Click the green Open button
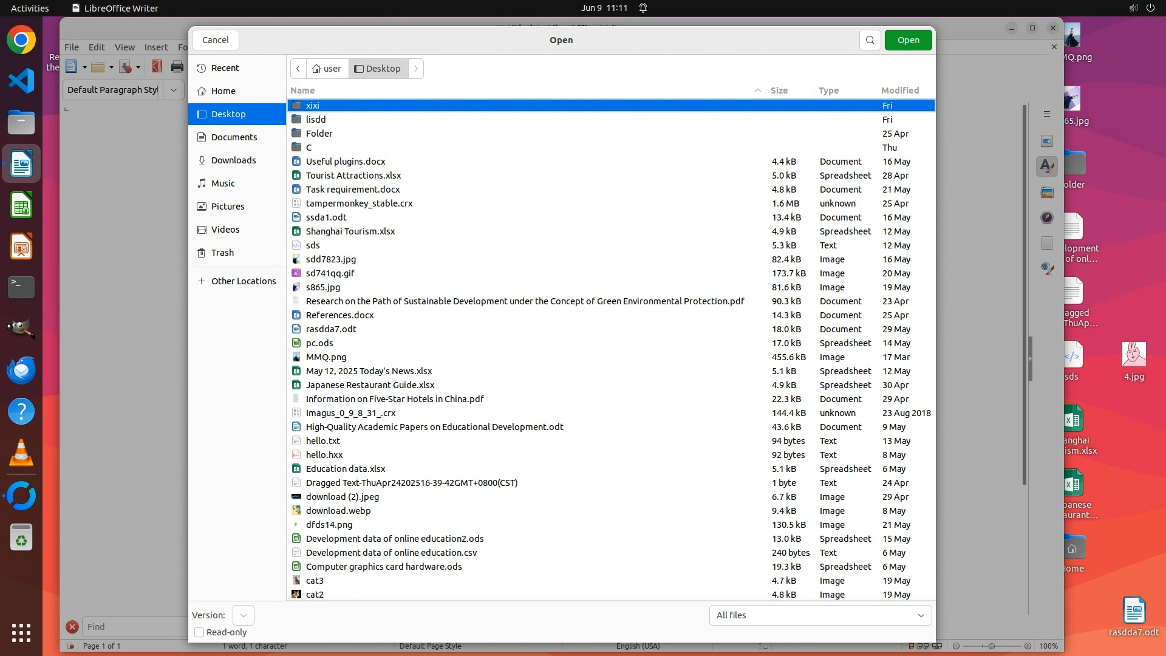This screenshot has width=1166, height=656. tap(908, 40)
